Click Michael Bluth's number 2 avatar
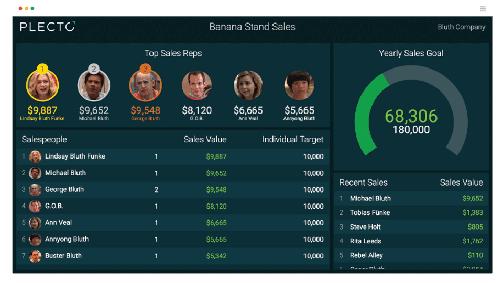 pos(94,86)
